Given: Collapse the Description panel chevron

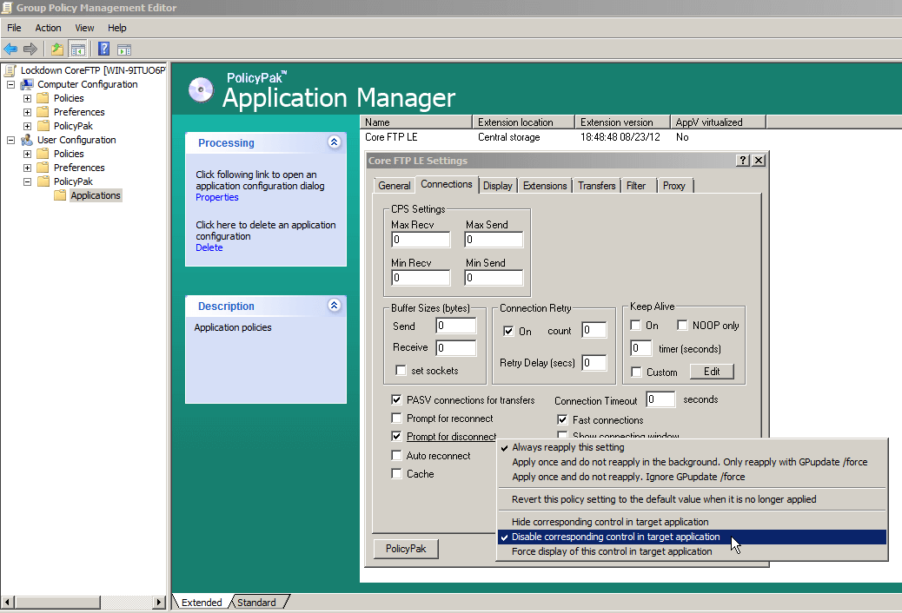Looking at the screenshot, I should 335,306.
